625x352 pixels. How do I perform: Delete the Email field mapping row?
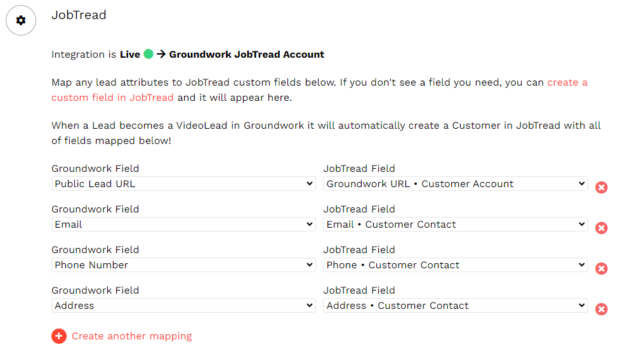[602, 228]
